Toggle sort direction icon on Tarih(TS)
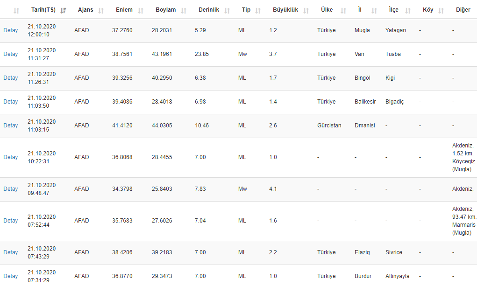 64,10
